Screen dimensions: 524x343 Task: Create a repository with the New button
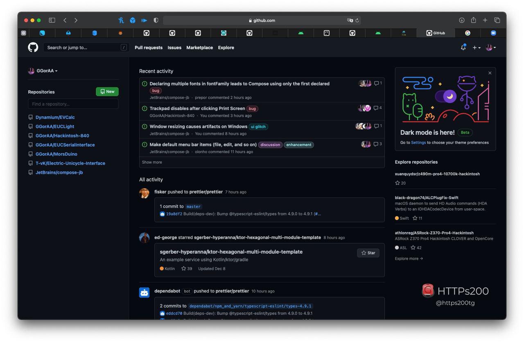pyautogui.click(x=107, y=91)
